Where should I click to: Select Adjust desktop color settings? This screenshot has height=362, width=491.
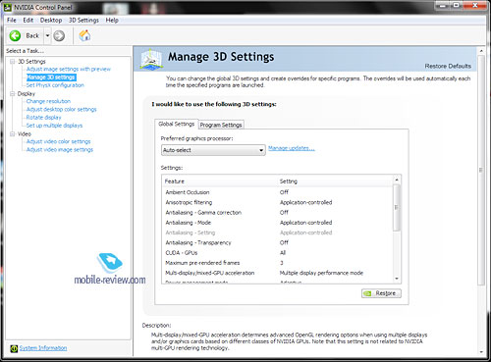62,109
